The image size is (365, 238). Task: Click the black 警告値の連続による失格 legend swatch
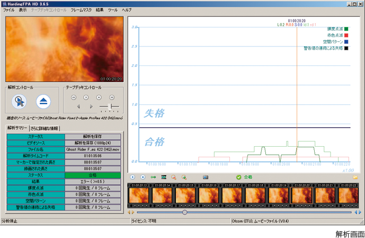tap(346, 49)
